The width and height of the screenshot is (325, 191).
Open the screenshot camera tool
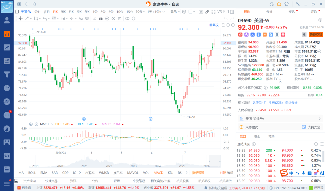(x=201, y=12)
